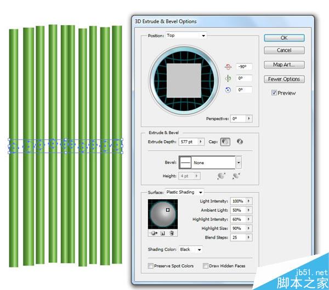This screenshot has width=329, height=290.
Task: Open the Ambient Light slider arrow
Action: coord(249,210)
